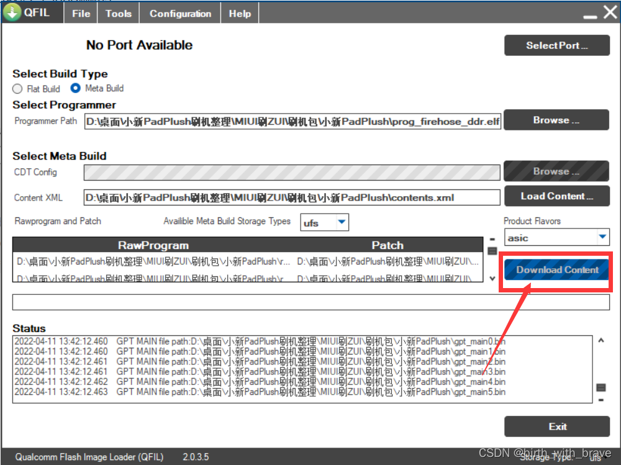Select the gpt_main3.bin log line
This screenshot has width=621, height=465.
click(260, 371)
